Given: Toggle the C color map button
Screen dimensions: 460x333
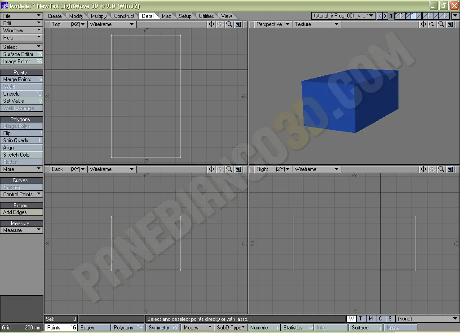Looking at the screenshot, I should pyautogui.click(x=380, y=319).
